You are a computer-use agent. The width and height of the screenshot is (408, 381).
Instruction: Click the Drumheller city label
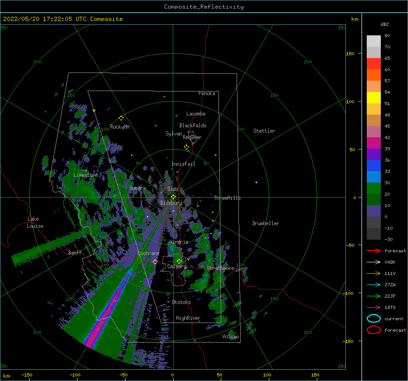(x=266, y=223)
